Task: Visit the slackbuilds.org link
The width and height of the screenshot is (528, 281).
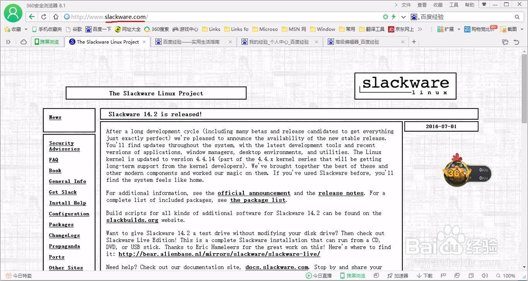Action: coord(132,220)
